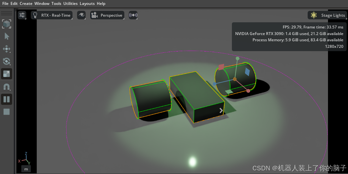
Task: Grab the green Z-axis gizmo handle
Action: click(x=237, y=59)
